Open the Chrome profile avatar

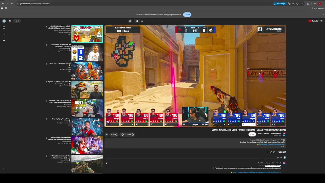319,4
